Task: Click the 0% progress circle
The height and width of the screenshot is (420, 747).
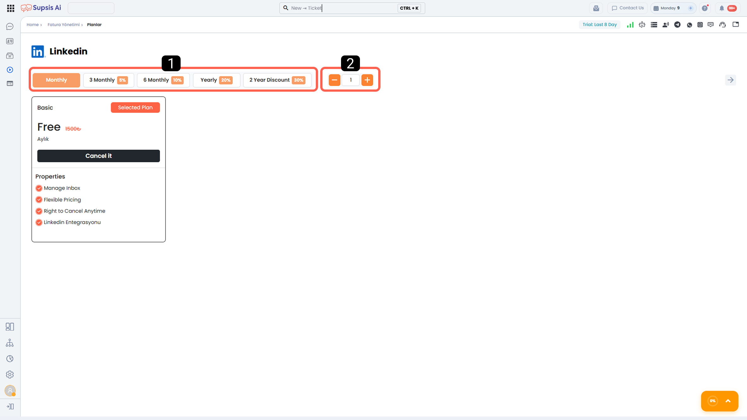Action: [x=713, y=401]
